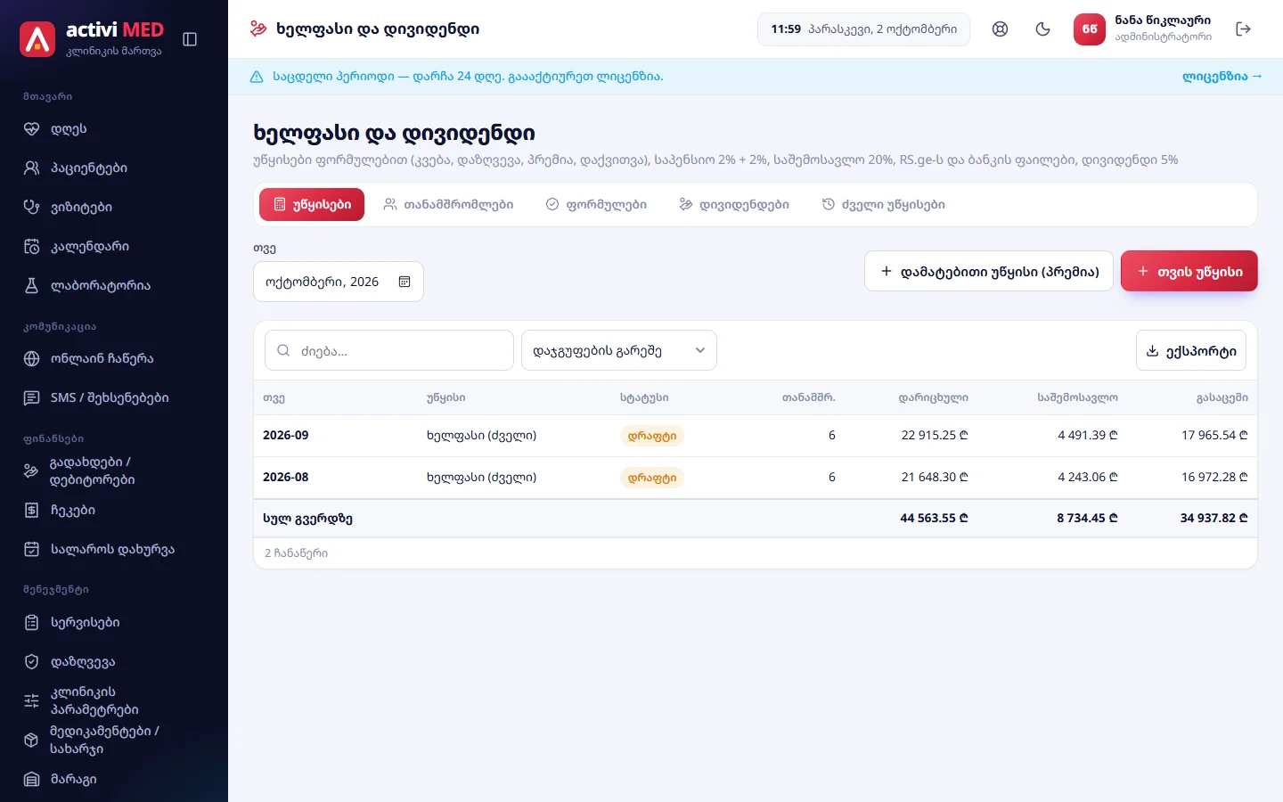Open the support lifebuoy icon

1000,29
